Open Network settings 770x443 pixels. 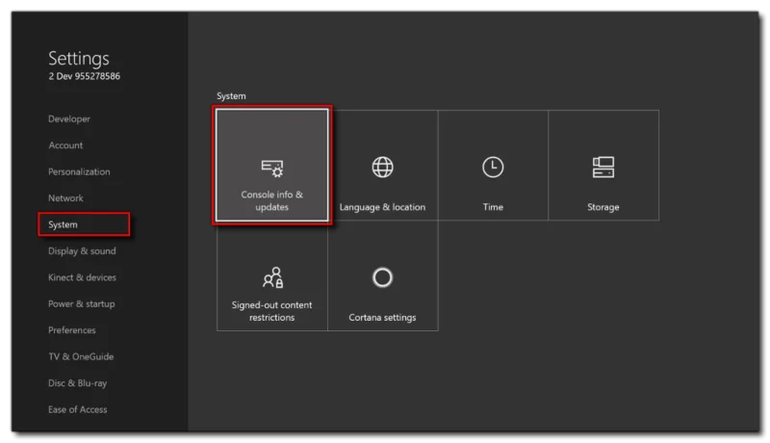(65, 198)
